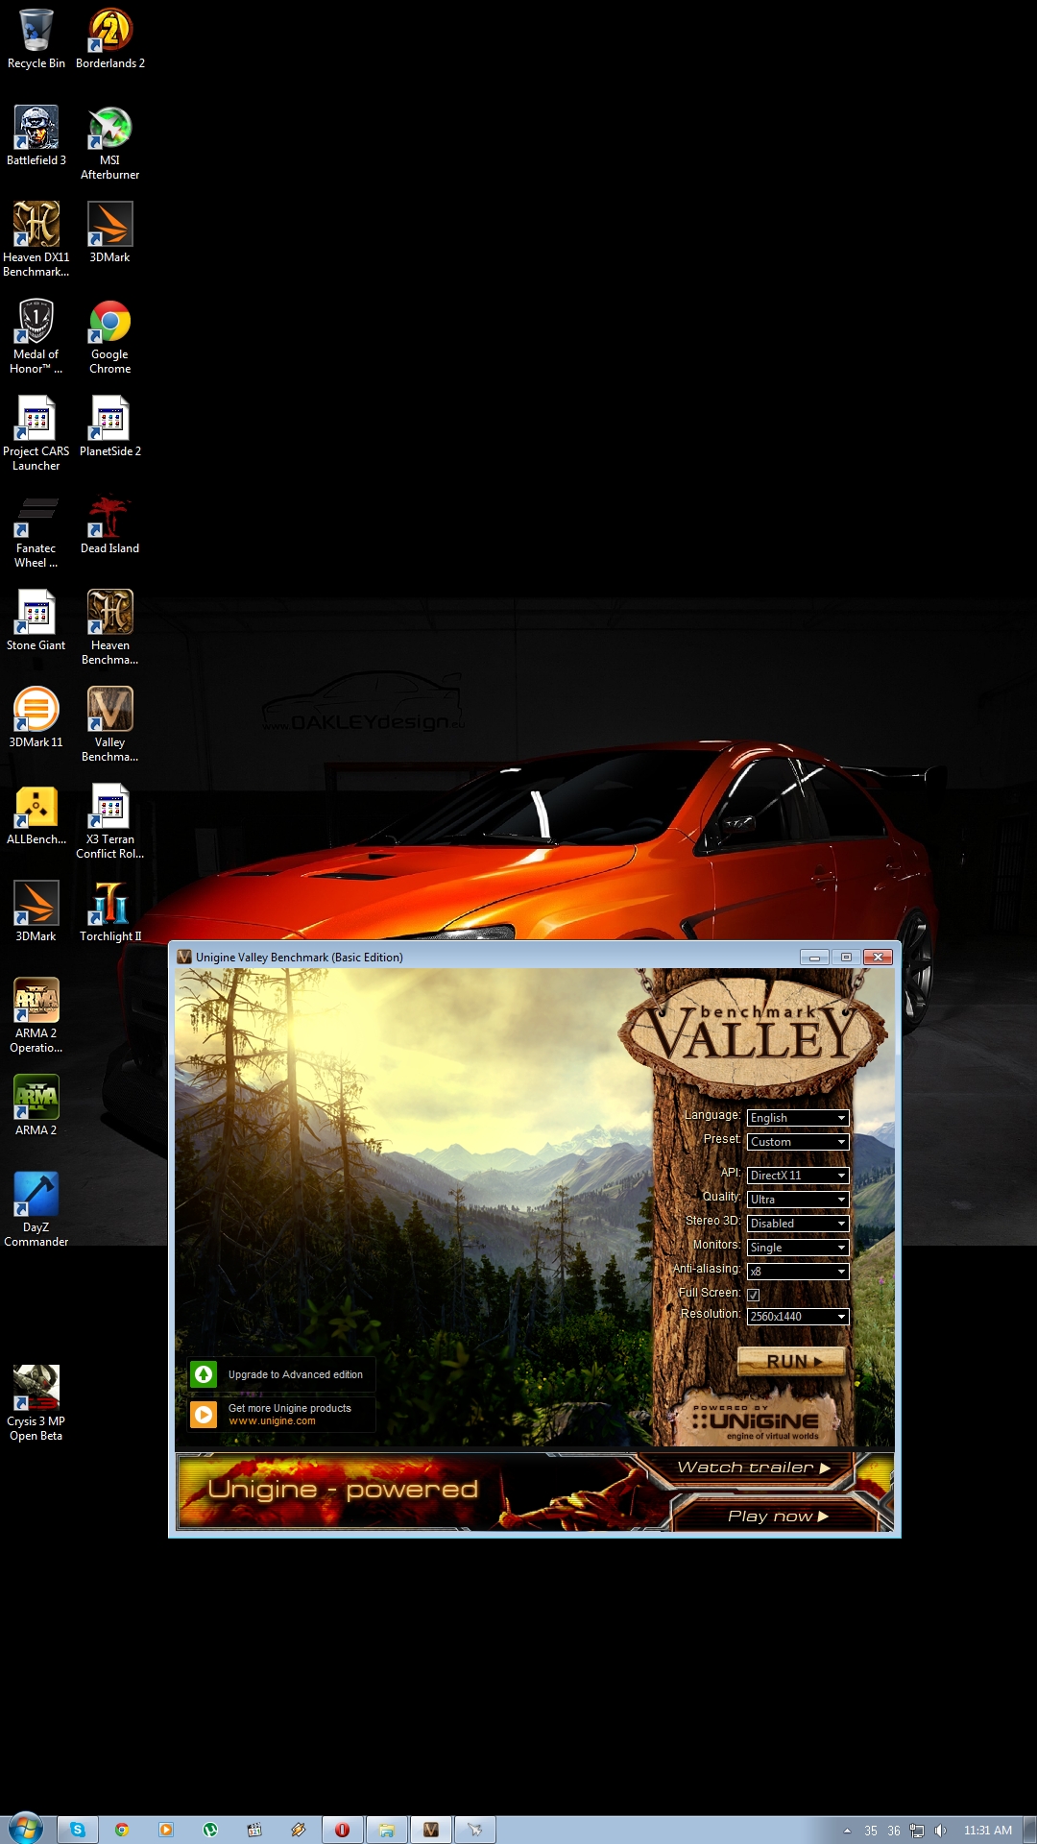Viewport: 1037px width, 1844px height.
Task: Select the ALLBench desktop icon
Action: [36, 815]
